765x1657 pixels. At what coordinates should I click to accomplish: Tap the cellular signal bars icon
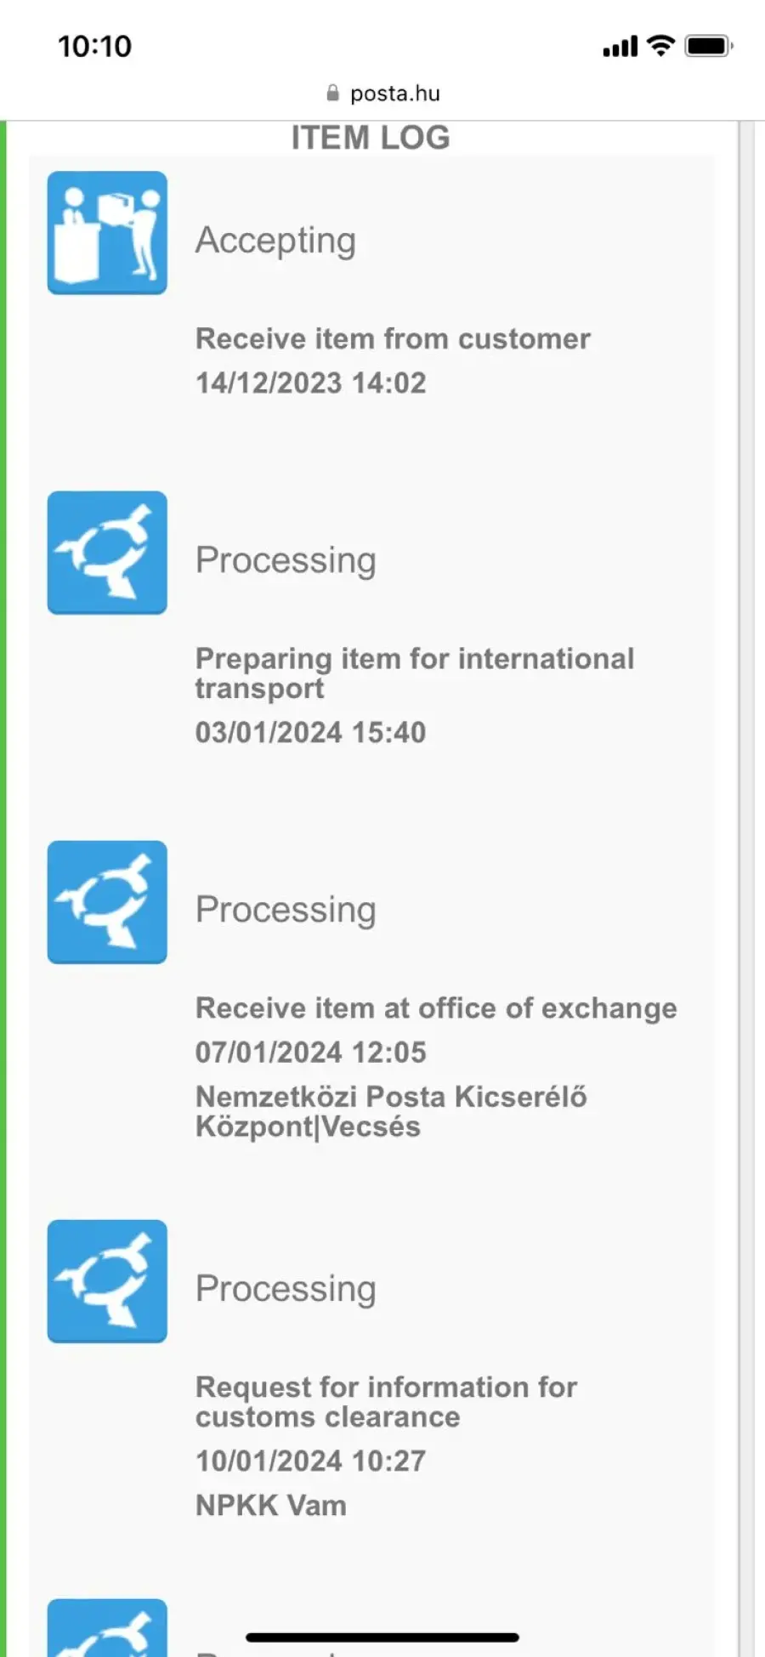point(620,47)
